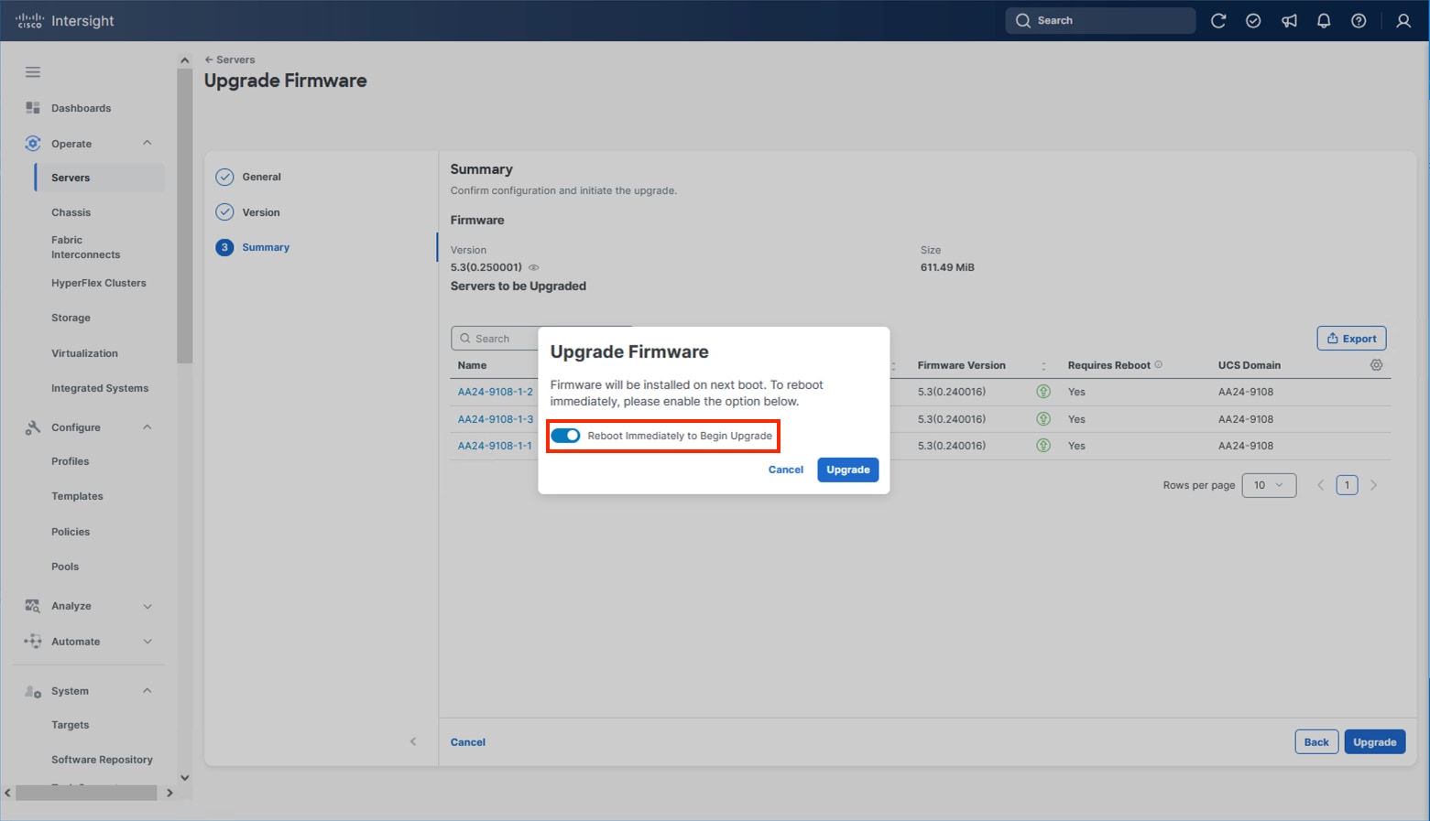
Task: Open Software Repository under System
Action: pyautogui.click(x=102, y=760)
